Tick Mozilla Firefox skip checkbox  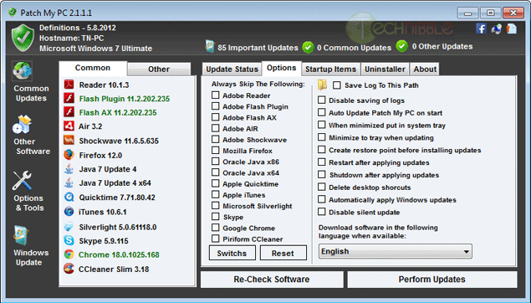click(x=216, y=150)
